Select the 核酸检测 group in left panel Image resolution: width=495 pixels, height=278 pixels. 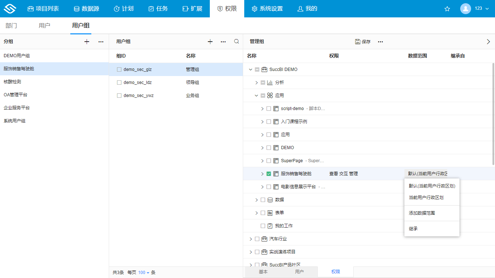pyautogui.click(x=14, y=81)
